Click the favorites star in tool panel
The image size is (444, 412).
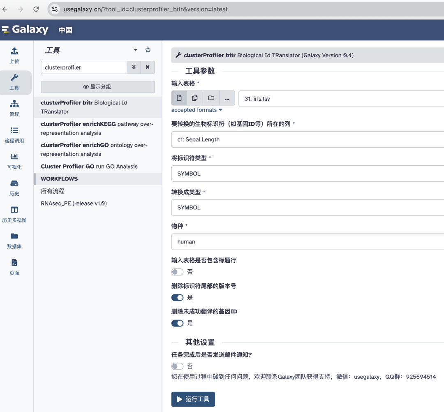pos(148,50)
